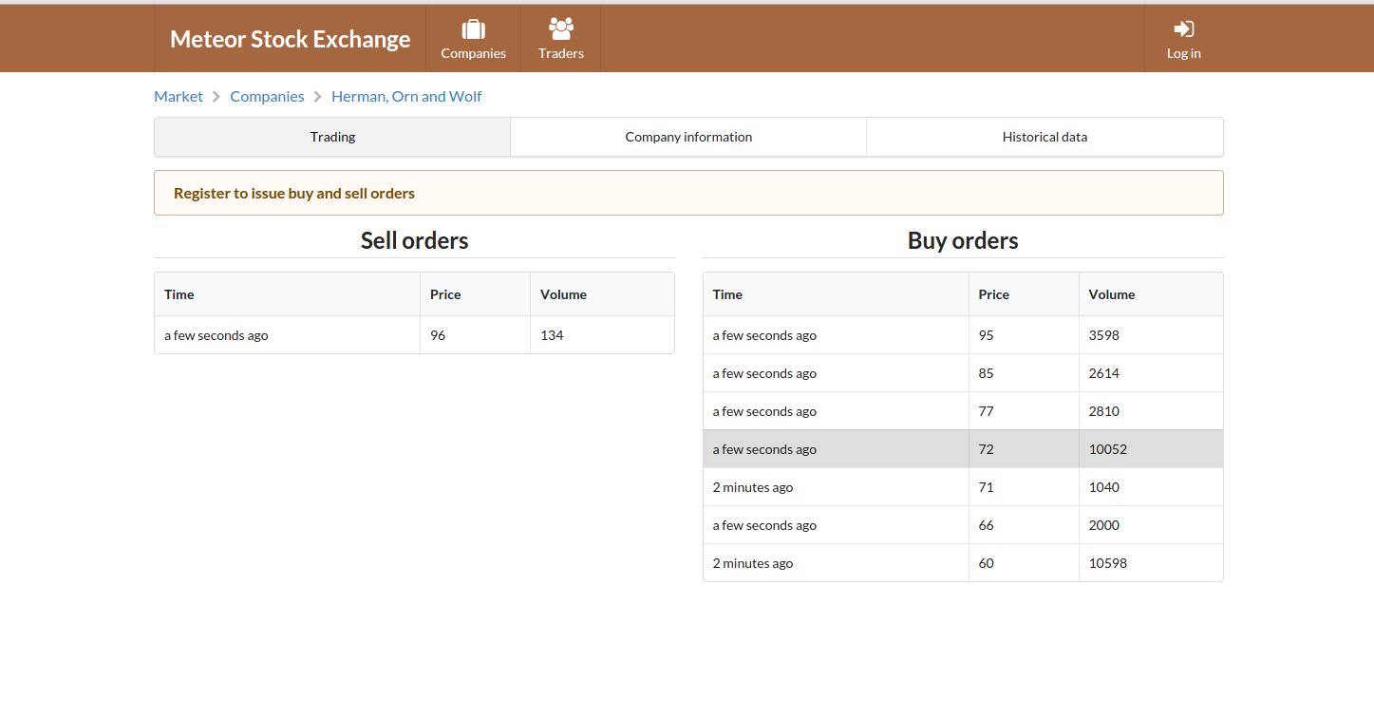Switch to the Trading tab

[332, 137]
